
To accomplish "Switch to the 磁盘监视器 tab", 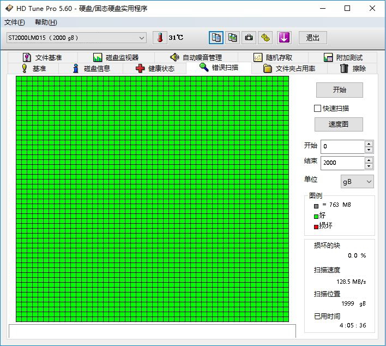I will (x=116, y=57).
